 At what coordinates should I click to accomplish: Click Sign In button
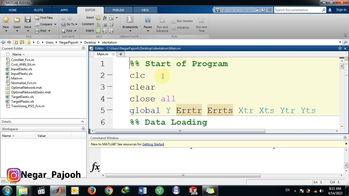(x=341, y=10)
